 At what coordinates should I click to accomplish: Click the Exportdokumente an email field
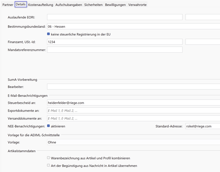coord(133,111)
